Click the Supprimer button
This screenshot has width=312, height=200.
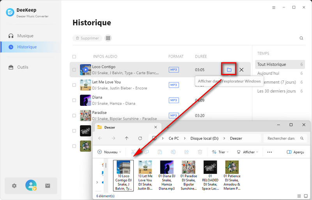click(87, 38)
